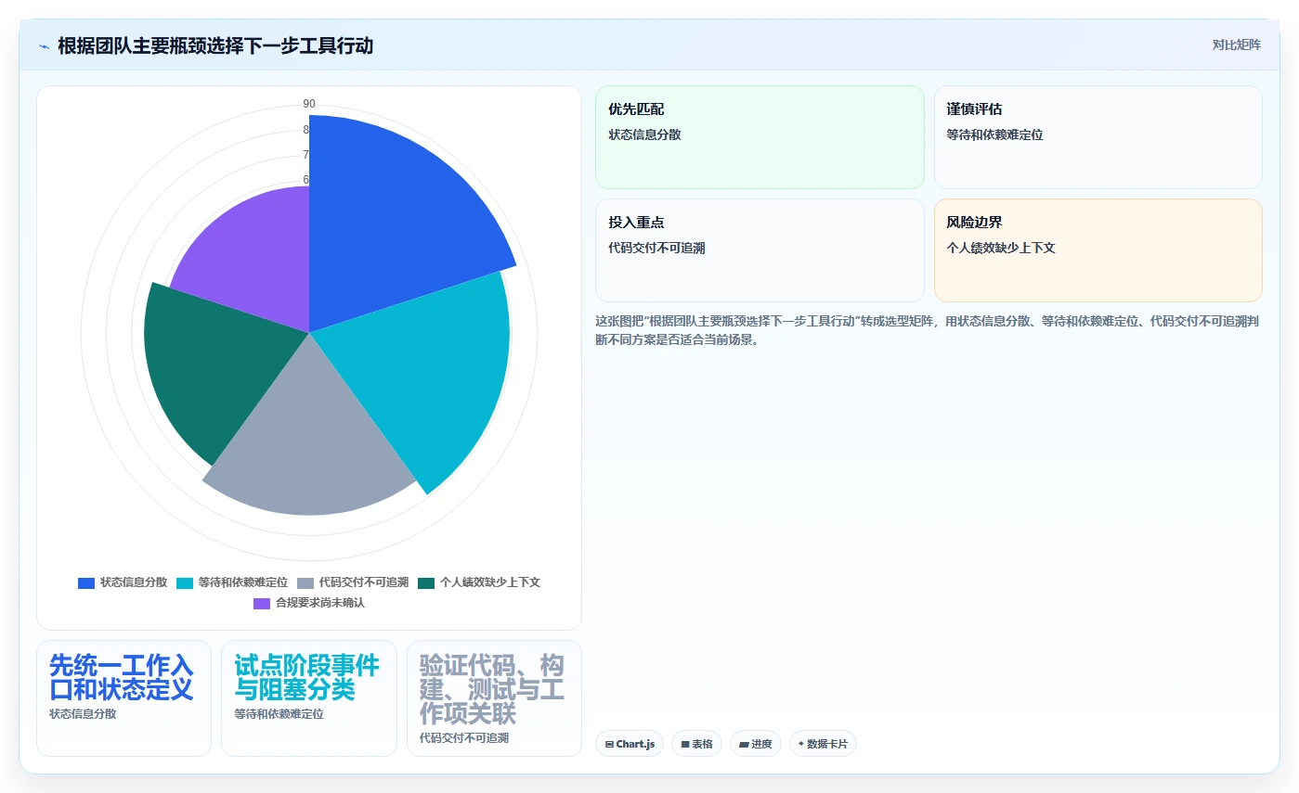The height and width of the screenshot is (793, 1299).
Task: Click the 合规要求尚未确认 legend text
Action: coord(320,603)
